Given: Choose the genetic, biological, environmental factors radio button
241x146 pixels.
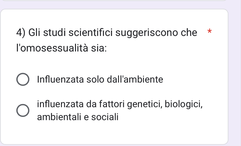Looking at the screenshot, I should (23, 111).
